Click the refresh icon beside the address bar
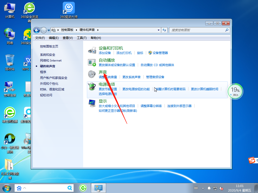 tap(164, 30)
